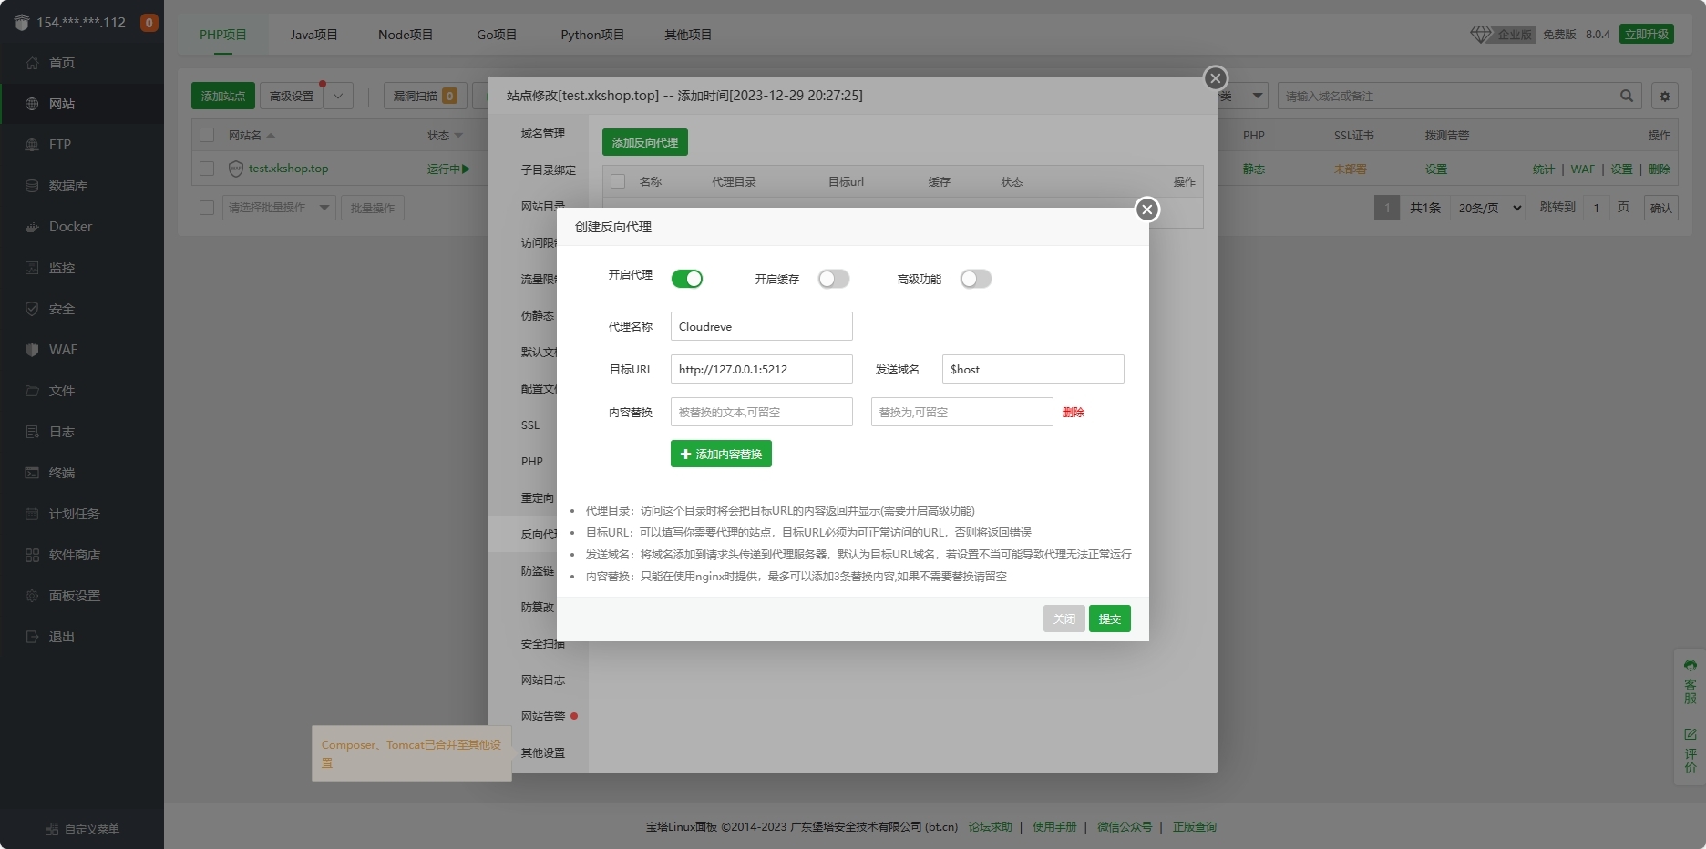Click the 论坛求助 footer link
Viewport: 1706px width, 849px height.
tap(991, 827)
